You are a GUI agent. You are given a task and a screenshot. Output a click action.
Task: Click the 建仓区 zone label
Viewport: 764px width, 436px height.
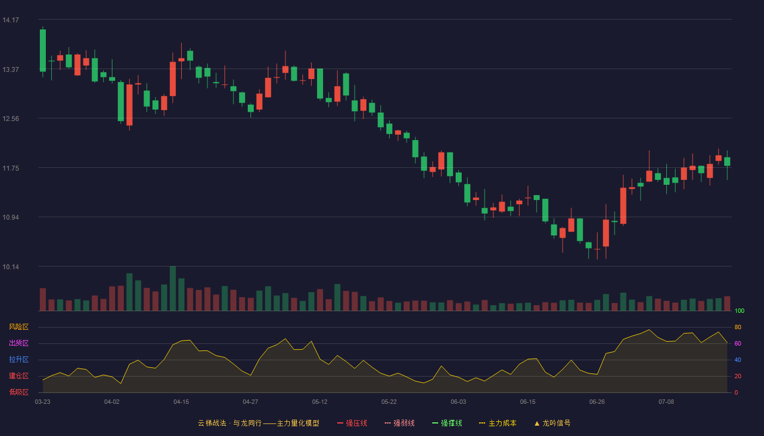[x=19, y=376]
